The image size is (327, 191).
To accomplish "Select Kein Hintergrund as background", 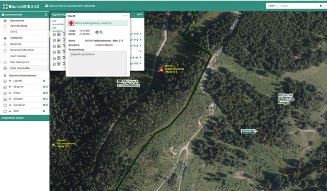I will pos(5,63).
